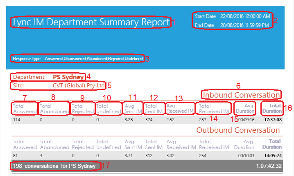Click inbound Total Sent IM column header
The width and height of the screenshot is (294, 176).
(154, 109)
